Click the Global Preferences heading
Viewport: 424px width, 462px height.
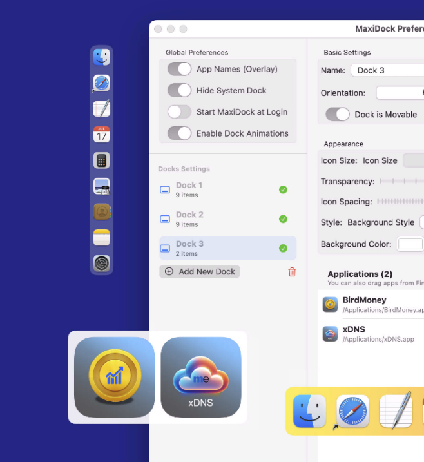pyautogui.click(x=197, y=52)
